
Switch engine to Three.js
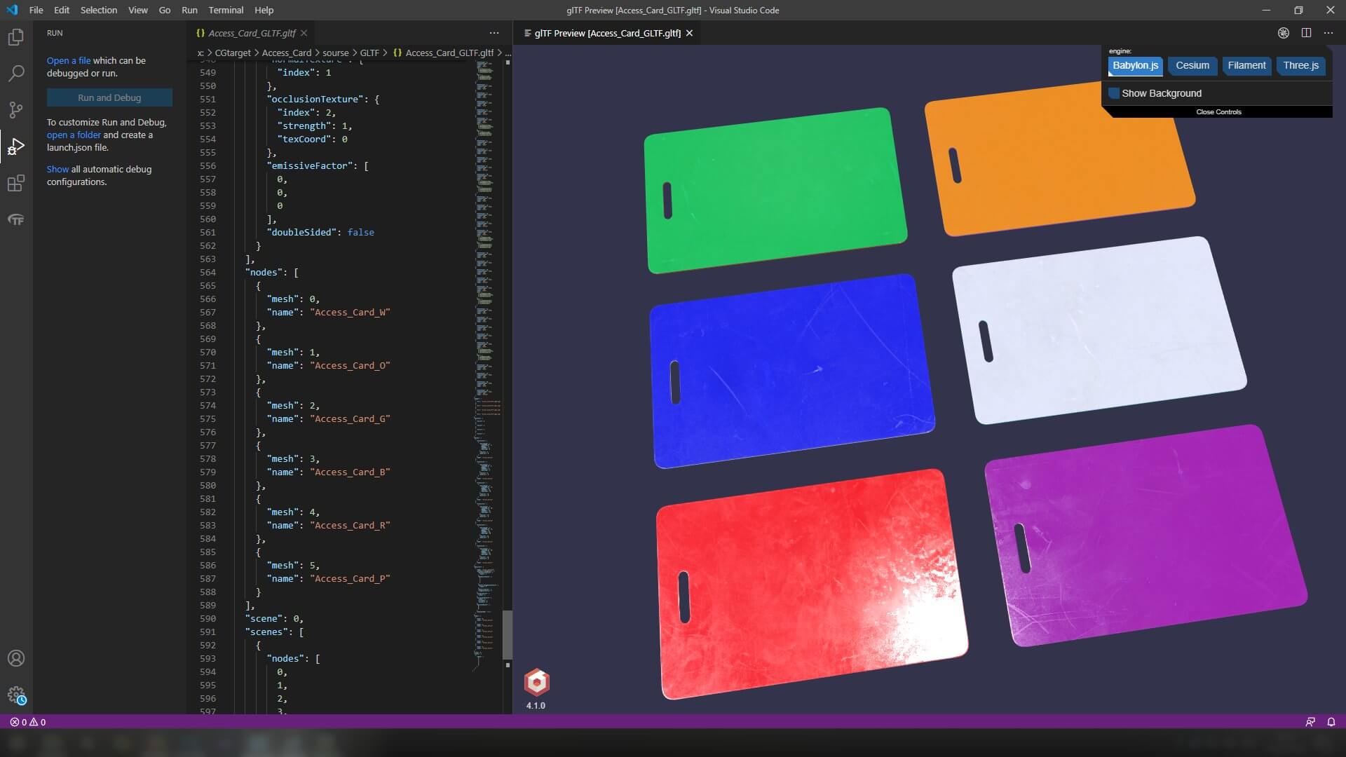point(1300,65)
